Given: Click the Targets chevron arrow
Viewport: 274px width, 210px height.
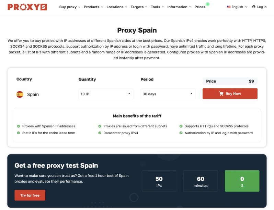Looking at the screenshot, I should tap(146, 7).
